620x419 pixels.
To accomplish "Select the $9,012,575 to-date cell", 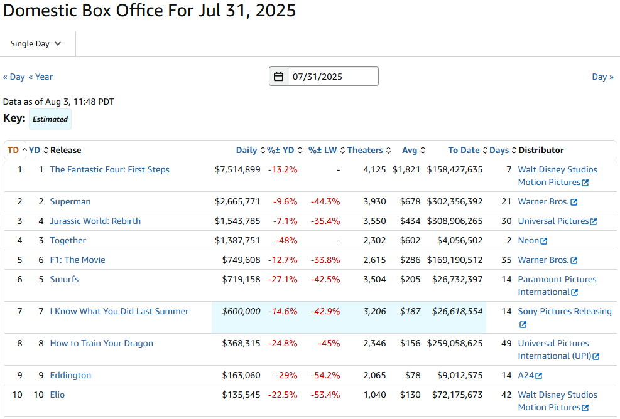I will click(x=460, y=375).
